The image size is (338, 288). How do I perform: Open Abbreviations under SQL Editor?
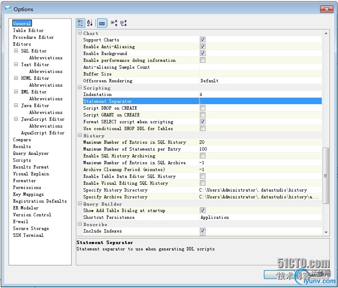click(x=46, y=58)
